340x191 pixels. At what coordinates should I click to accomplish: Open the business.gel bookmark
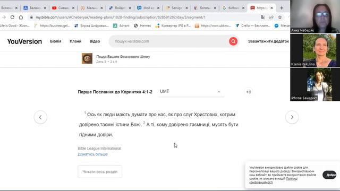pos(52,25)
